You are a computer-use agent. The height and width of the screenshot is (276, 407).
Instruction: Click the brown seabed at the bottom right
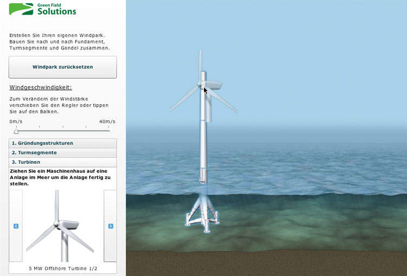tap(353, 263)
